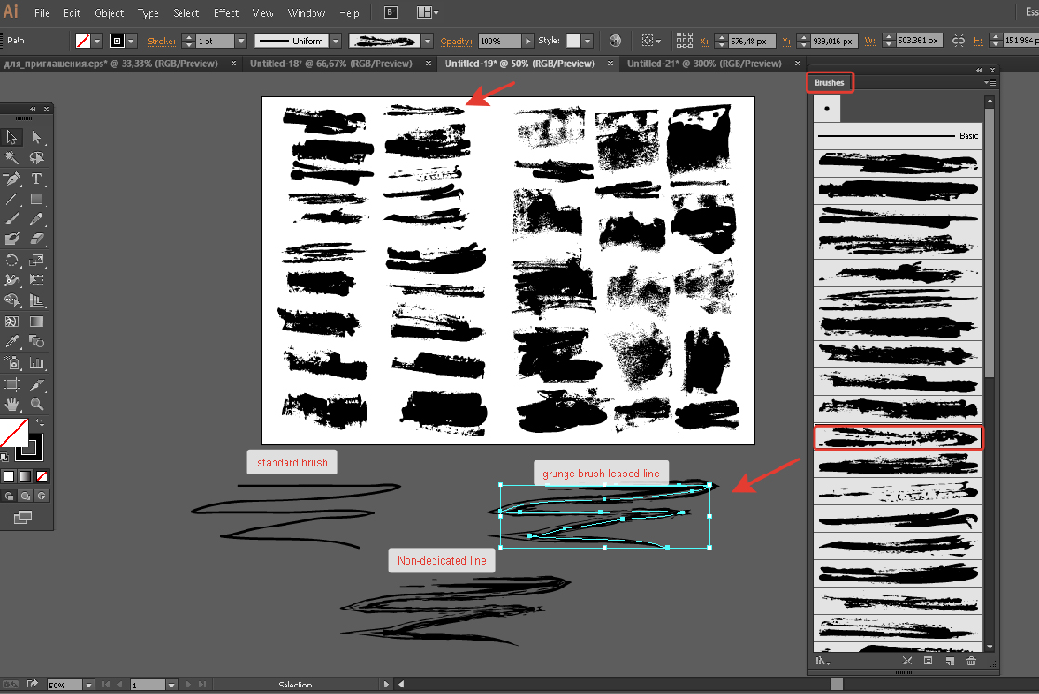Click the Zoom tool magnifier
The image size is (1039, 694).
[37, 404]
